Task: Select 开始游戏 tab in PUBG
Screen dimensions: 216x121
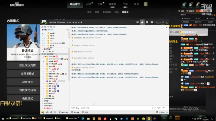Action: coord(75,4)
